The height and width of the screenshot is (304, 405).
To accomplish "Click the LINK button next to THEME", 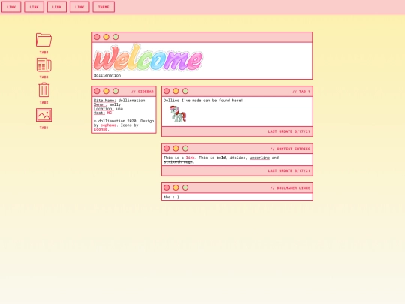I will (x=79, y=7).
